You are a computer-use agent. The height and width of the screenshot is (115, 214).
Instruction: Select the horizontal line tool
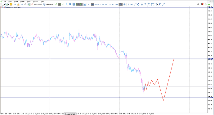(132, 4)
